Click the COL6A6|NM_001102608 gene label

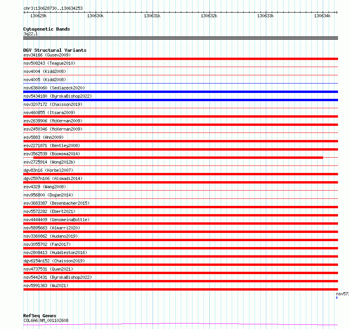tap(46, 320)
